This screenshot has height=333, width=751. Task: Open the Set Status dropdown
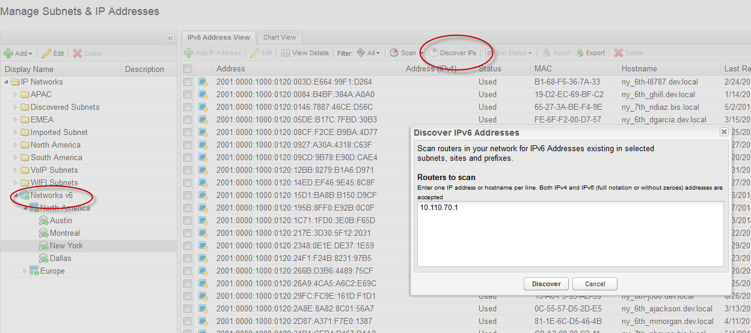[509, 53]
